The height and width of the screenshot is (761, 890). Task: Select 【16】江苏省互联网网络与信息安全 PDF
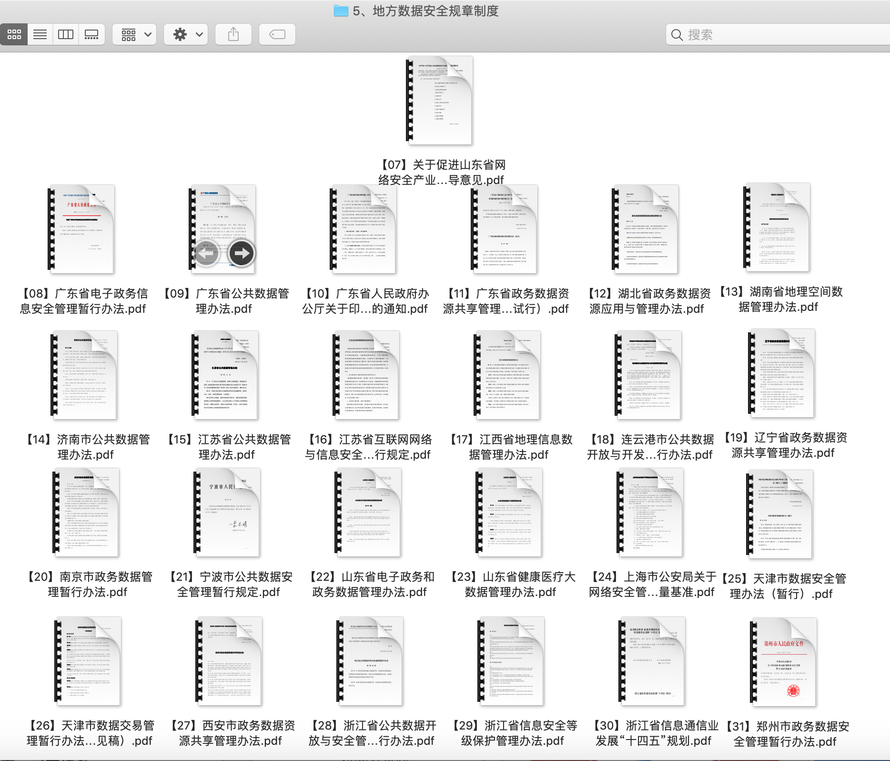tap(367, 375)
